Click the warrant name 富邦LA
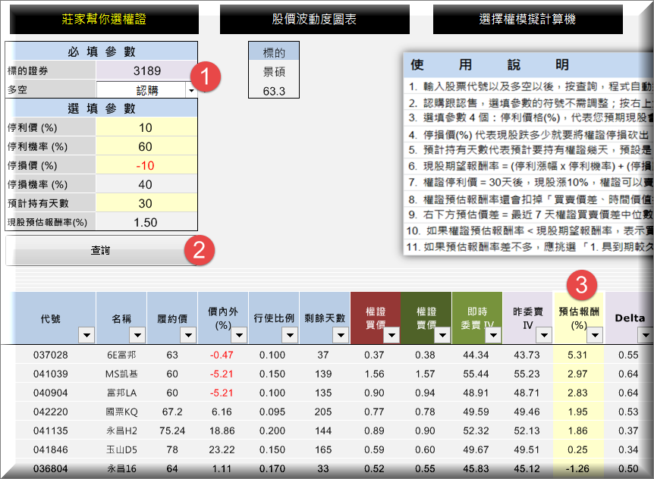654x479 pixels. (x=121, y=393)
